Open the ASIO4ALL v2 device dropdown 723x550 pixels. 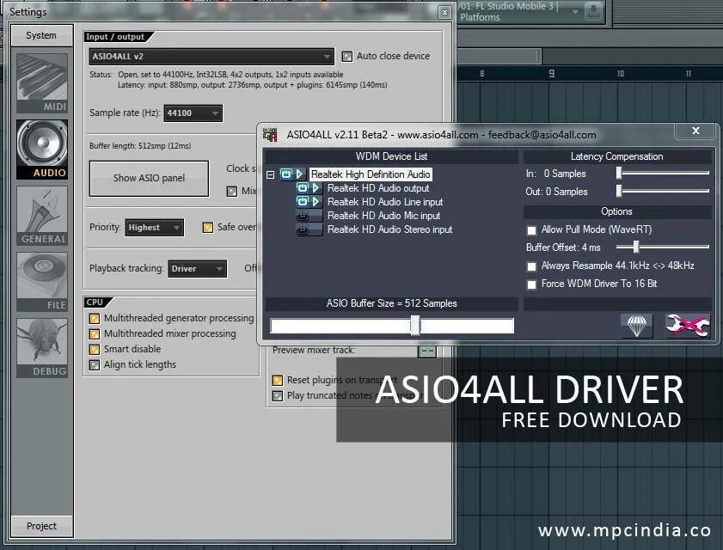pyautogui.click(x=211, y=56)
